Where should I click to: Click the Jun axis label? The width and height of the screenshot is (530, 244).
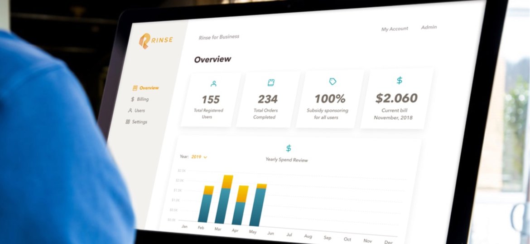pos(271,233)
